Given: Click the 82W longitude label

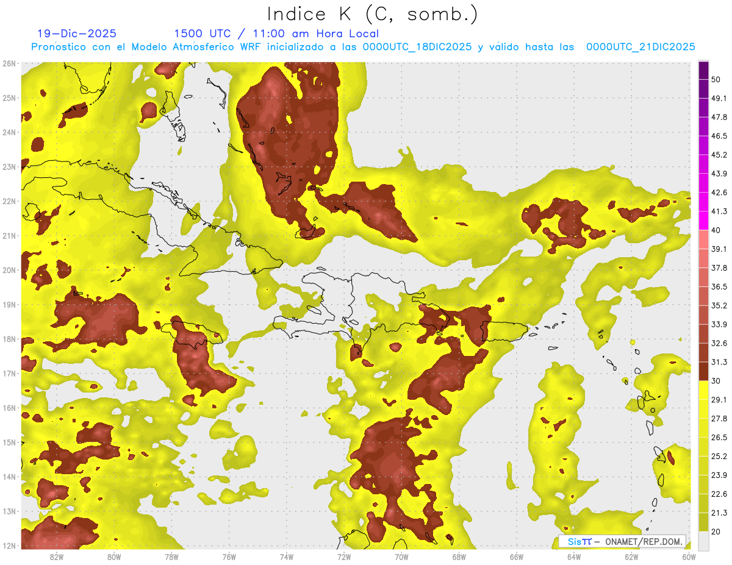Looking at the screenshot, I should pyautogui.click(x=57, y=557).
